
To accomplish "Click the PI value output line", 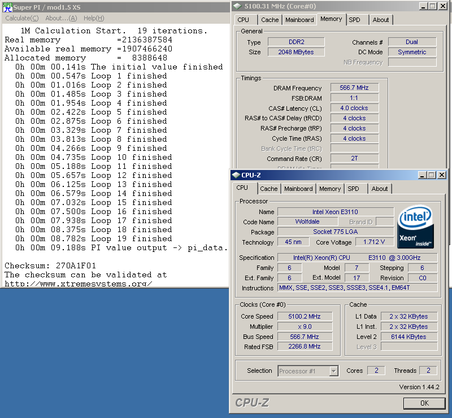I will pyautogui.click(x=121, y=247).
